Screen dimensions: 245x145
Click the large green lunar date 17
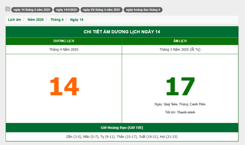click(x=180, y=87)
